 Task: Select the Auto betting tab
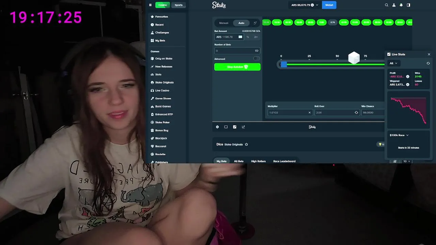(241, 23)
